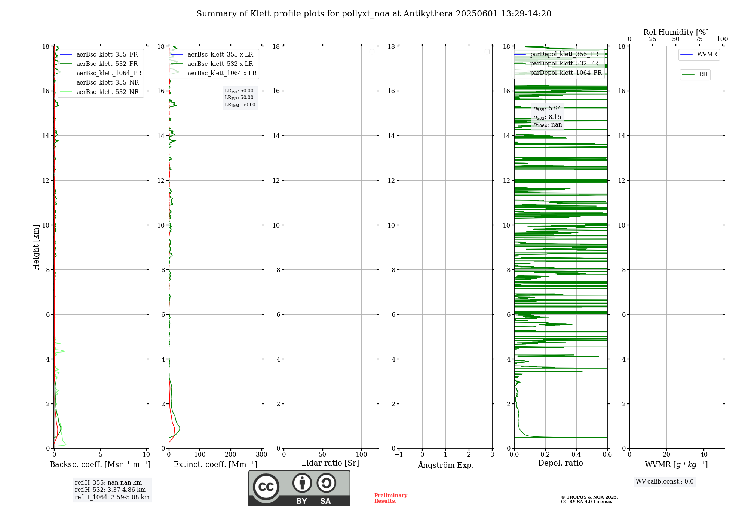
Task: Click '© TROPOS & NOA 2025.' copyright text
Action: (589, 497)
